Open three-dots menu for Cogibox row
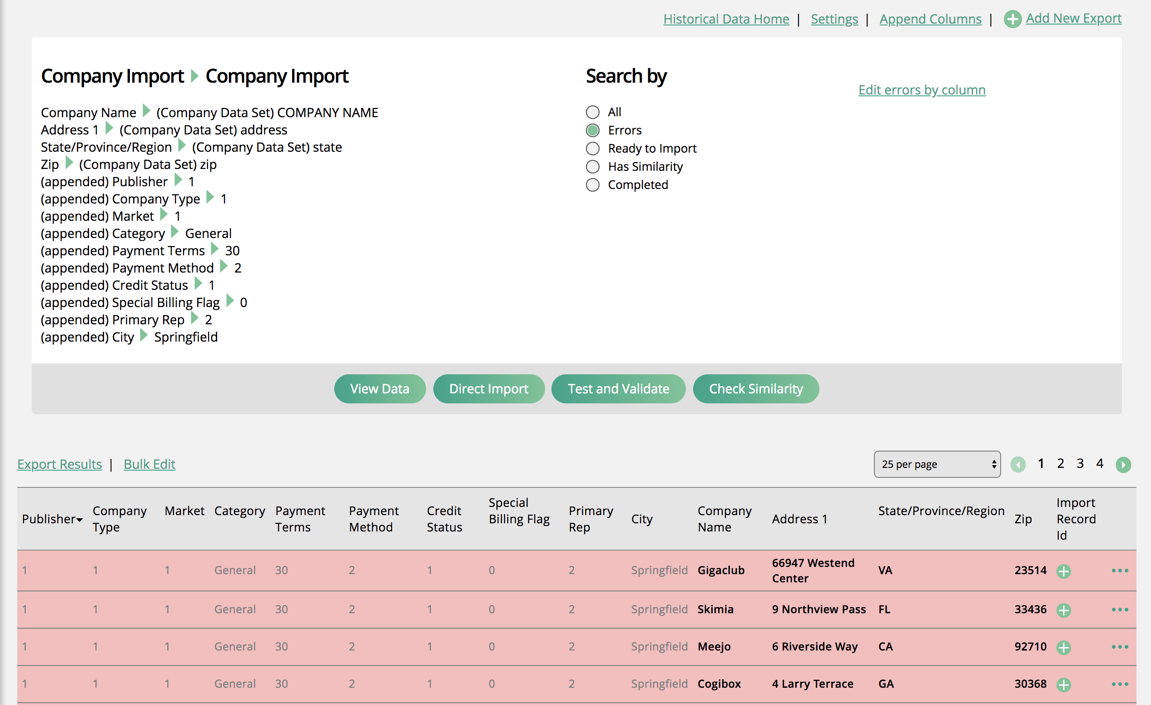 click(x=1119, y=684)
